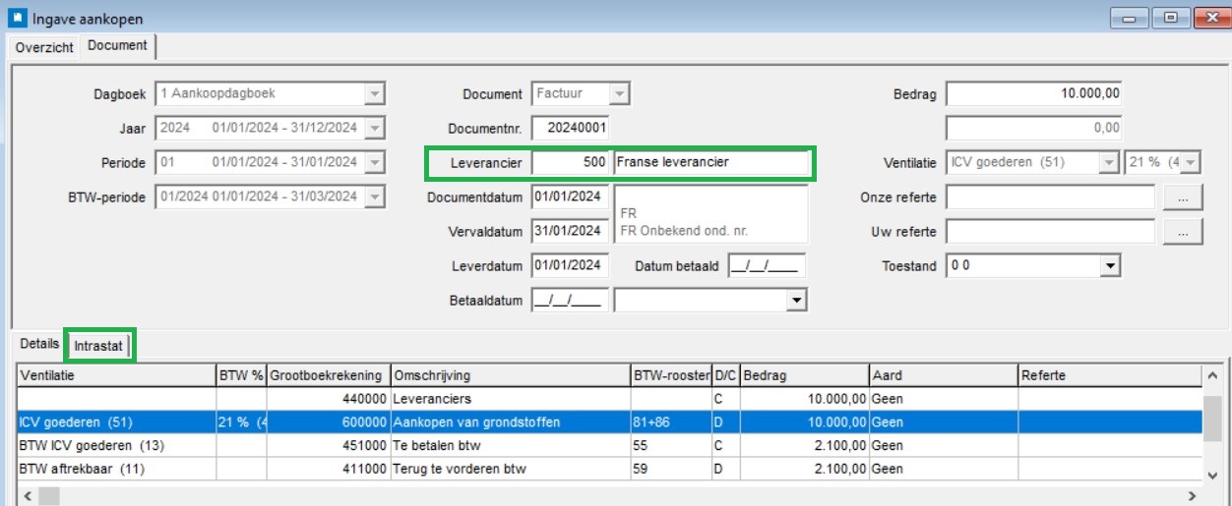This screenshot has height=506, width=1232.
Task: Switch to the Overzicht tab
Action: pos(44,47)
